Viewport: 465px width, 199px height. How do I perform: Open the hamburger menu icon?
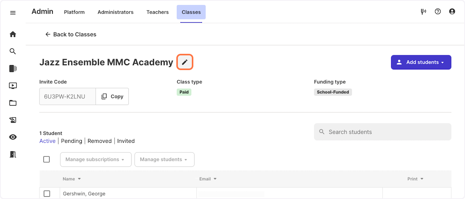[13, 13]
